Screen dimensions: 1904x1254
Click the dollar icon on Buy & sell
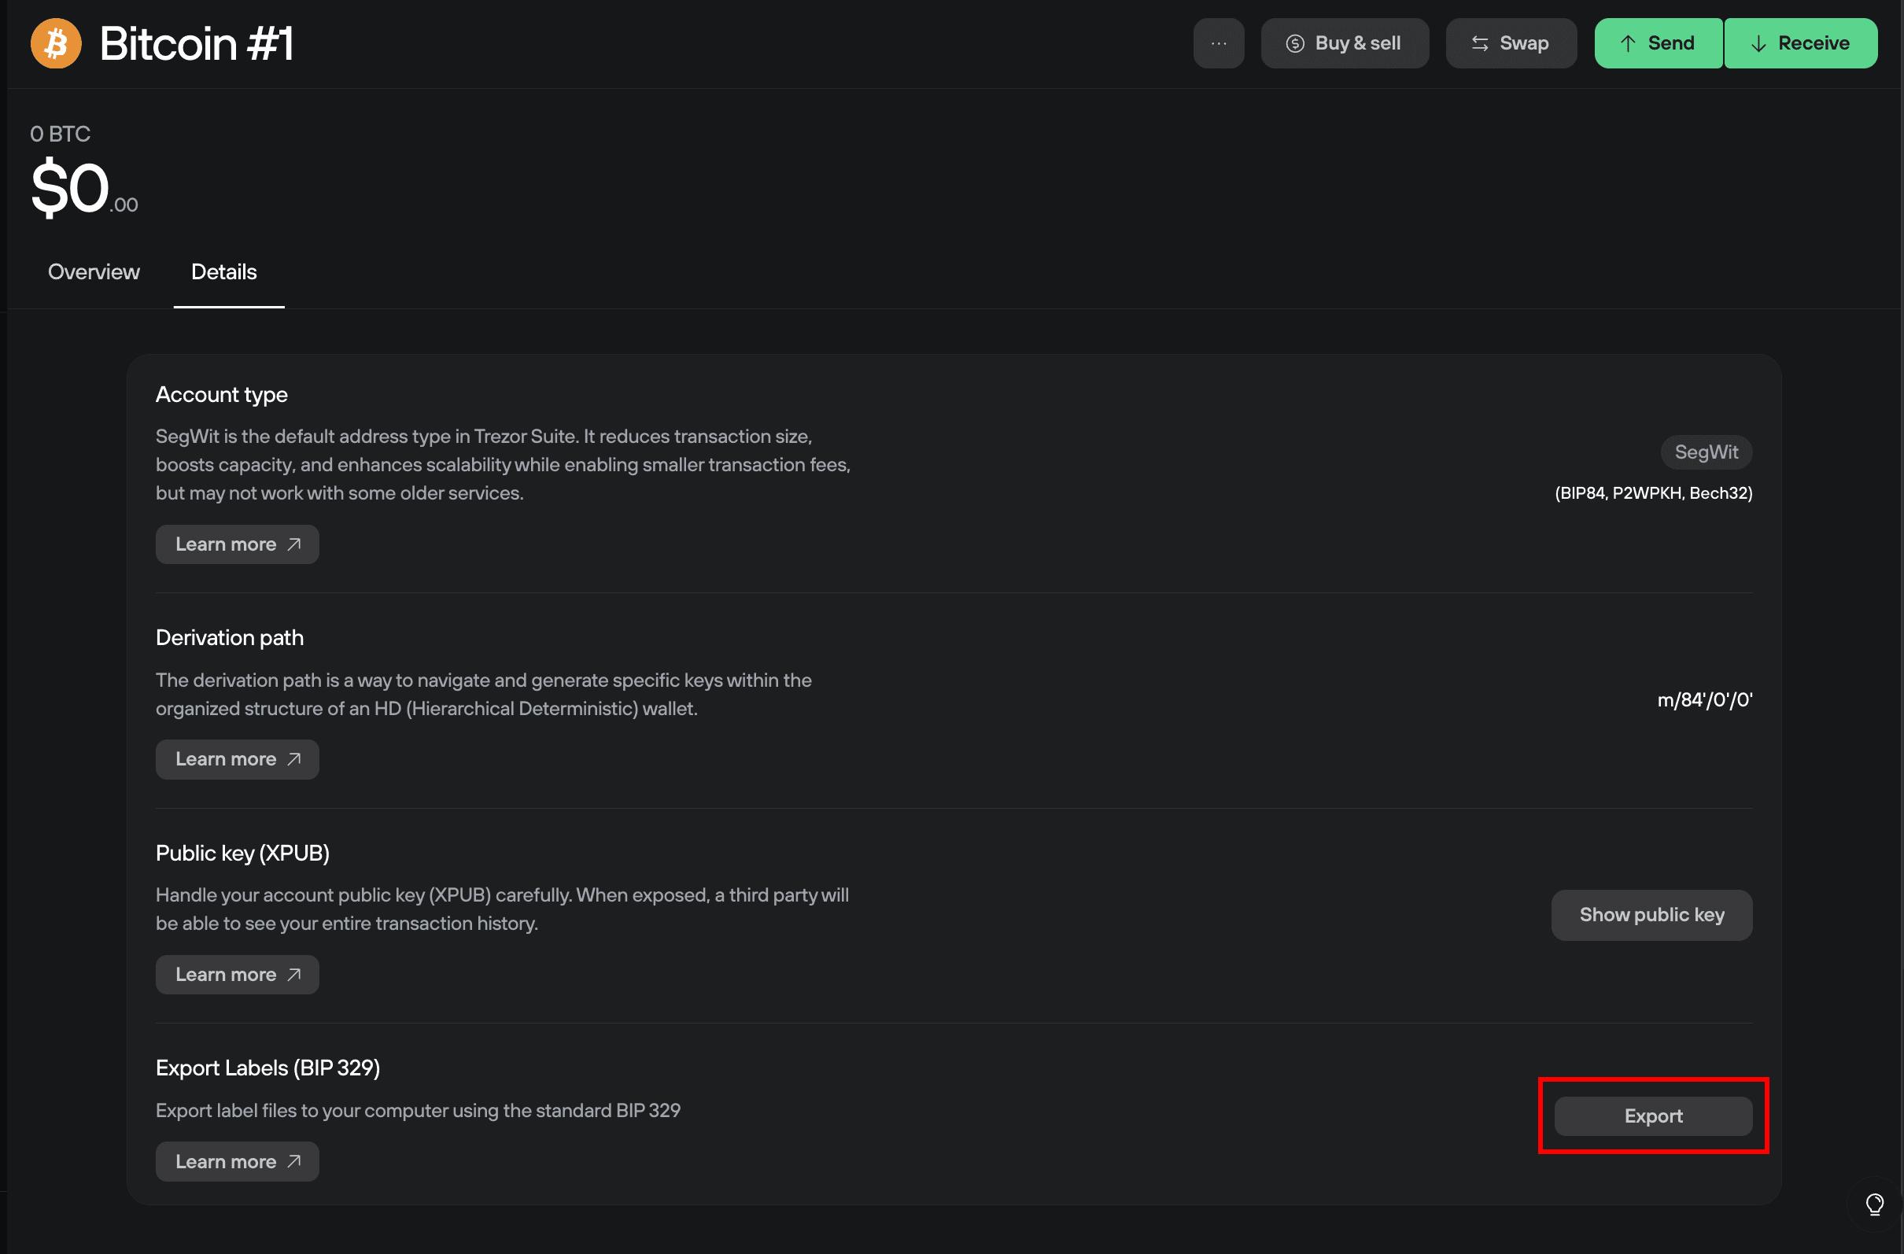click(1296, 43)
